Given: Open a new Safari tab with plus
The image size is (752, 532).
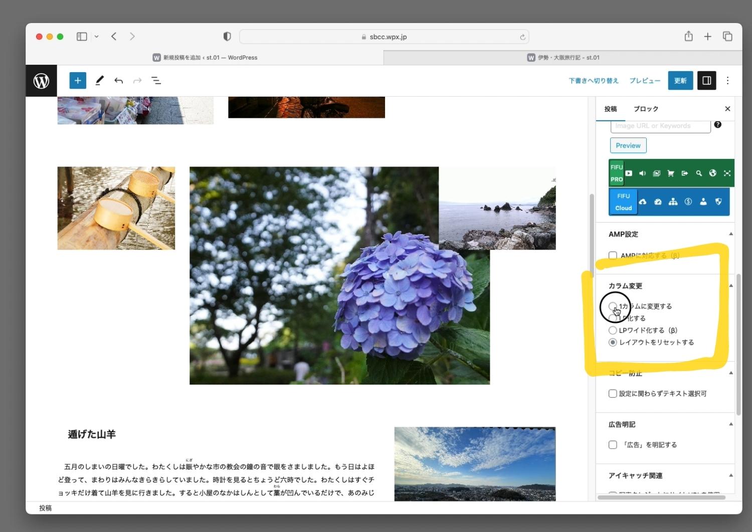Looking at the screenshot, I should point(708,37).
